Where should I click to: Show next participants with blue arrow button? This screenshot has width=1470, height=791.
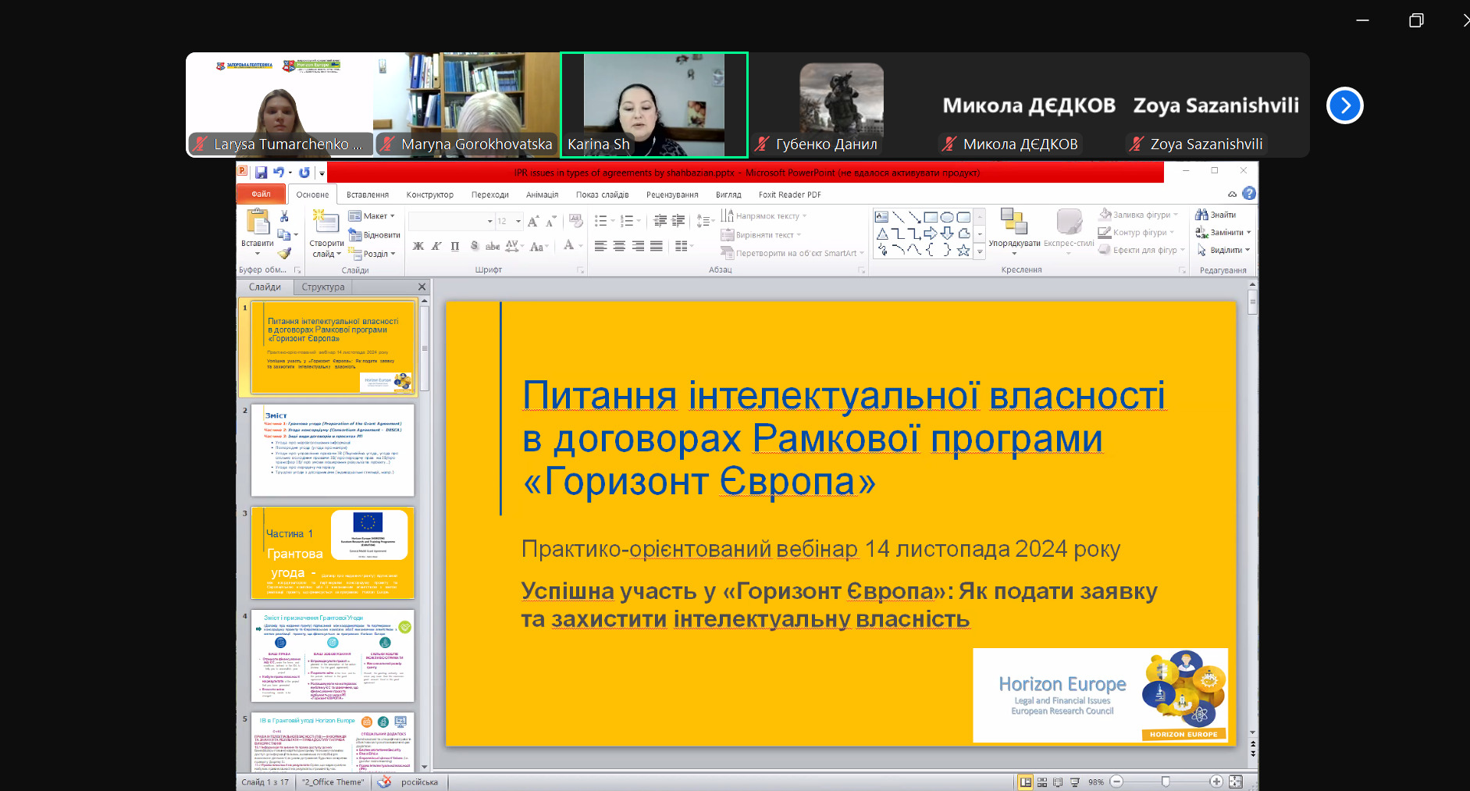[1344, 105]
